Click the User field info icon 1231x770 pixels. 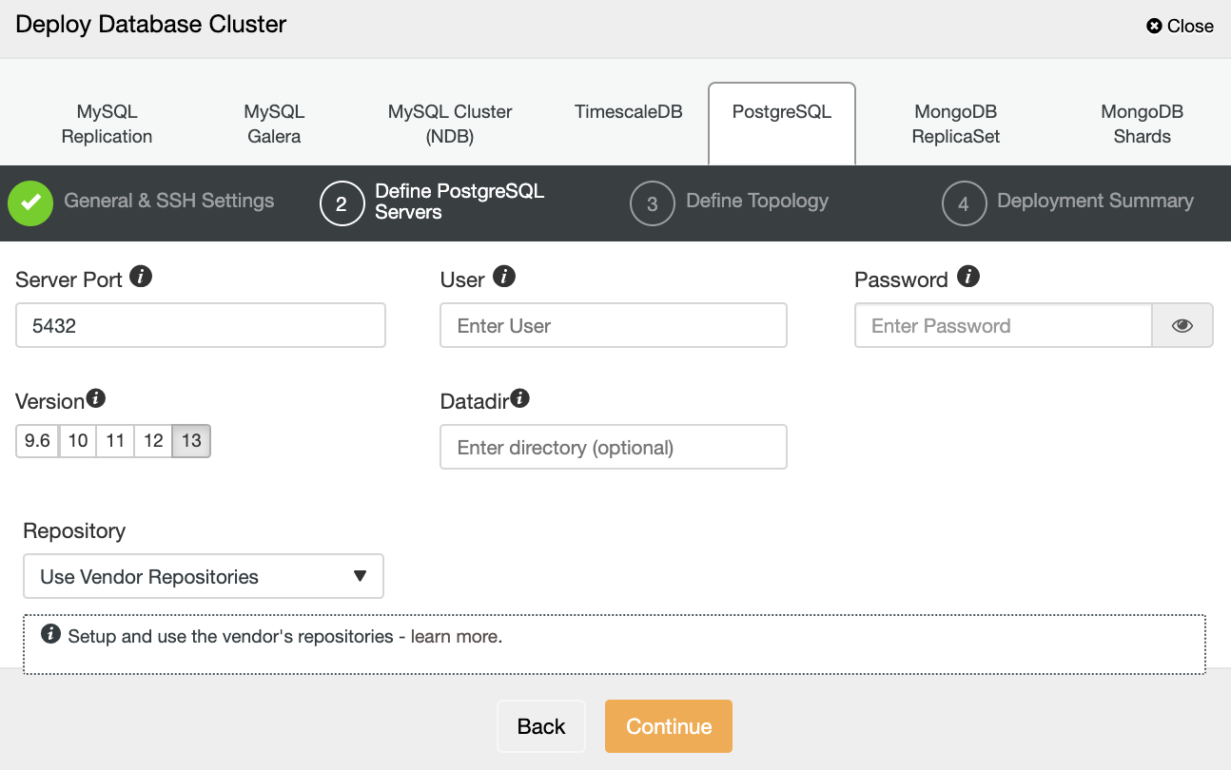(x=504, y=277)
